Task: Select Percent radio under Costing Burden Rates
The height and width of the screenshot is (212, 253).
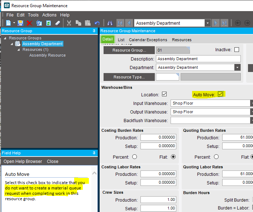Action: (x=135, y=157)
